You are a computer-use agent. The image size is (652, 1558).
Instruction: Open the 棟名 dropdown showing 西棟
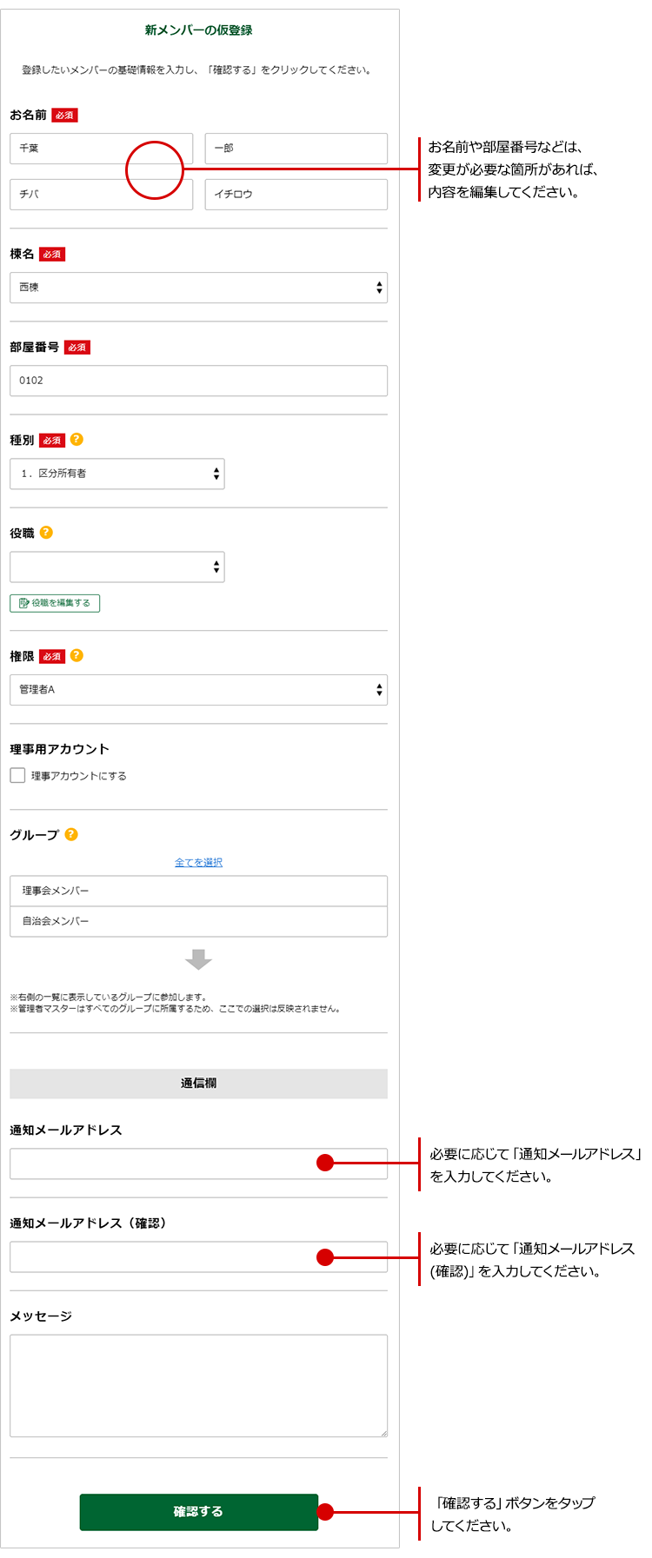[x=198, y=288]
